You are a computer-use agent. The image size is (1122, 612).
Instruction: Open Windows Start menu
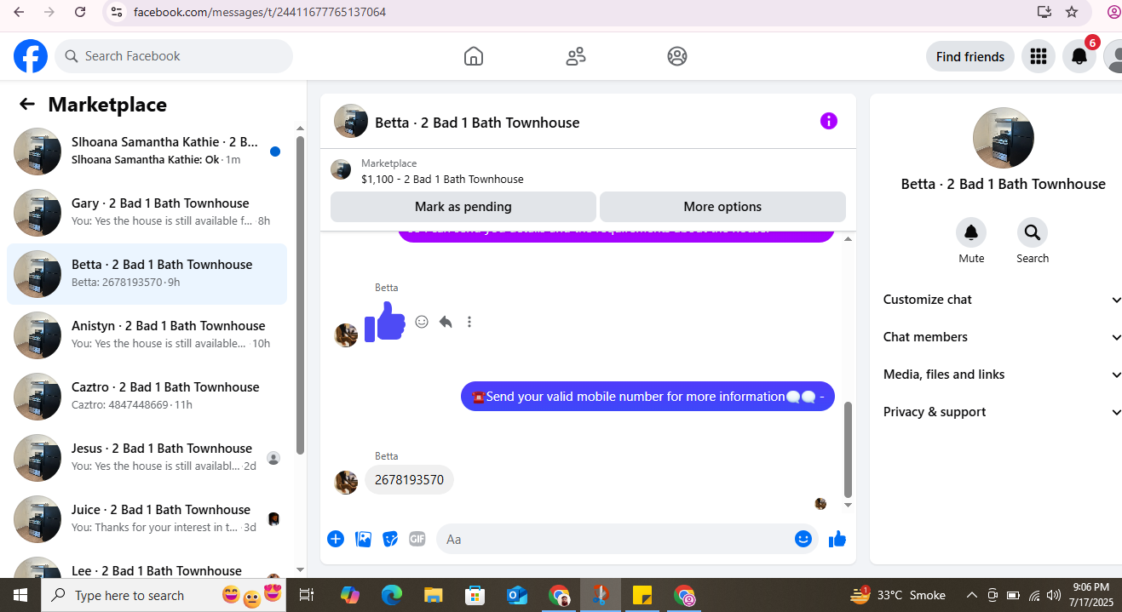pos(20,595)
